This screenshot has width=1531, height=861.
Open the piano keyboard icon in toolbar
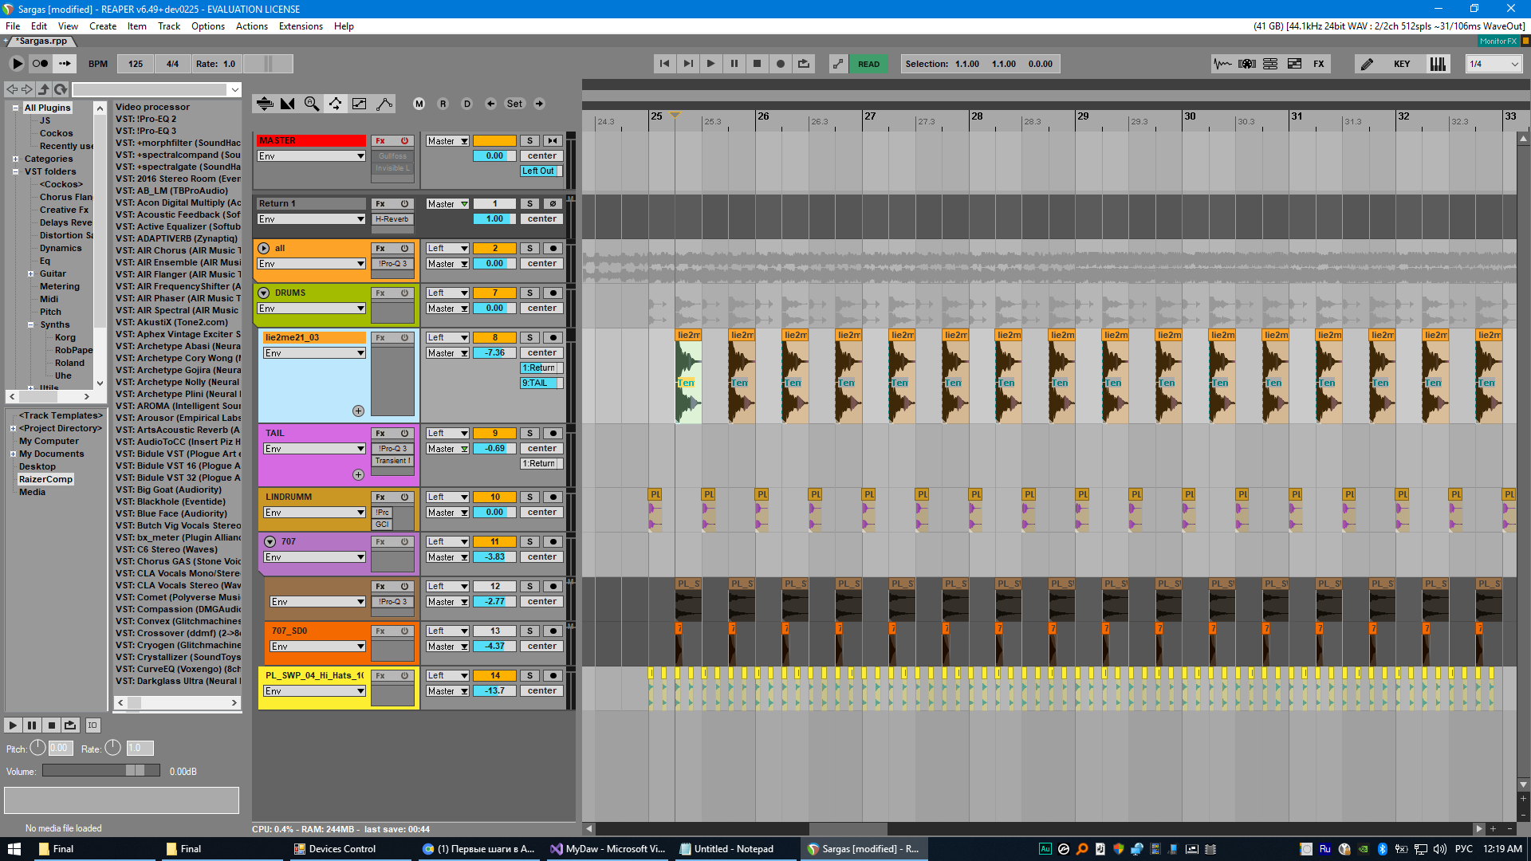(x=1437, y=64)
